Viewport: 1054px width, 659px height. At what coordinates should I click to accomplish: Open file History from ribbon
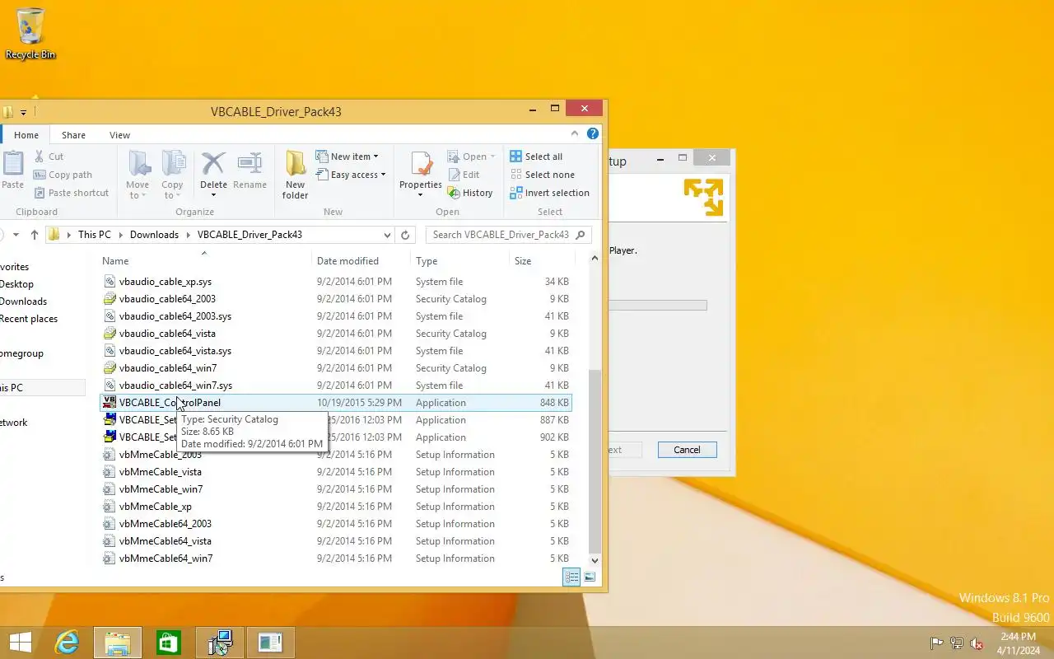coord(470,193)
